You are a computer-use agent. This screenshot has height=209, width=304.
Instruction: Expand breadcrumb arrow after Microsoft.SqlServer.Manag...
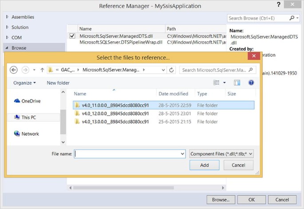coord(144,70)
